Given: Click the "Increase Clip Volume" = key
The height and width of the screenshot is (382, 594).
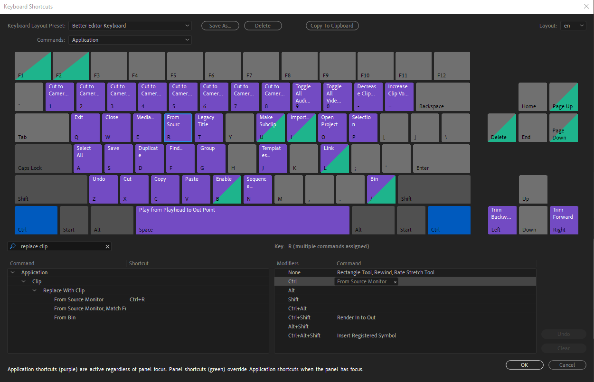Looking at the screenshot, I should [399, 96].
